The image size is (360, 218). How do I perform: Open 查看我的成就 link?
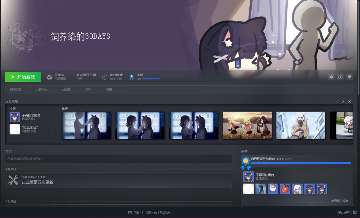(340, 201)
